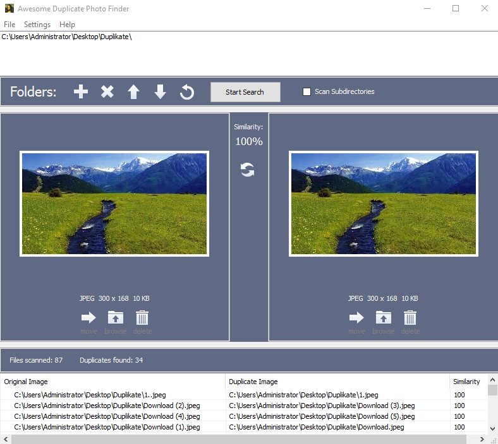Move folder down with the down arrow

point(160,92)
